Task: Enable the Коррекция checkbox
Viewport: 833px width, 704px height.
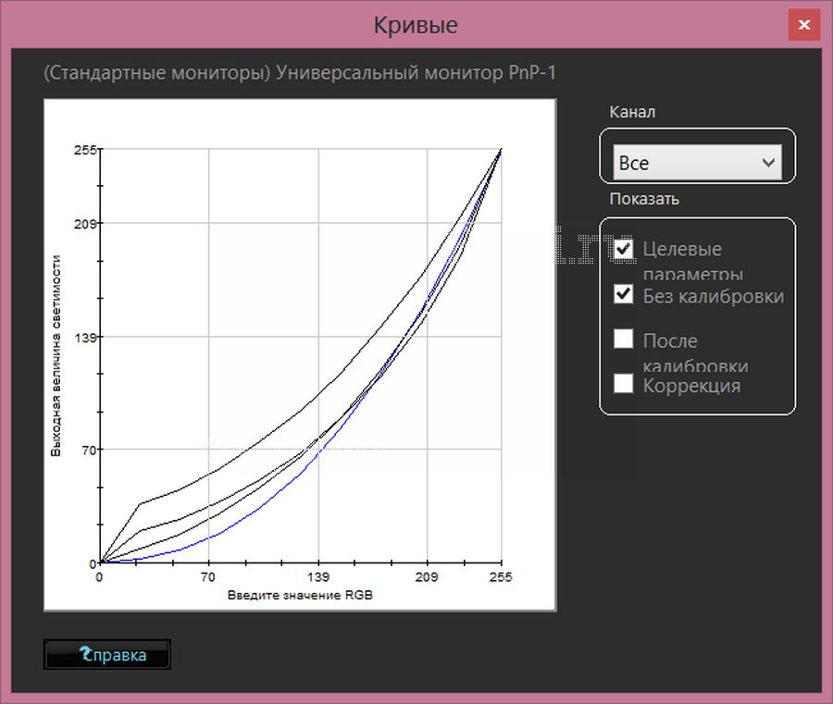Action: pos(624,383)
